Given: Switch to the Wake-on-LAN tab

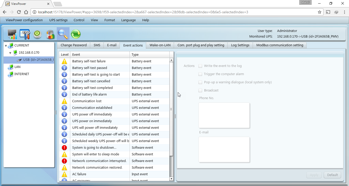Looking at the screenshot, I should (x=160, y=45).
